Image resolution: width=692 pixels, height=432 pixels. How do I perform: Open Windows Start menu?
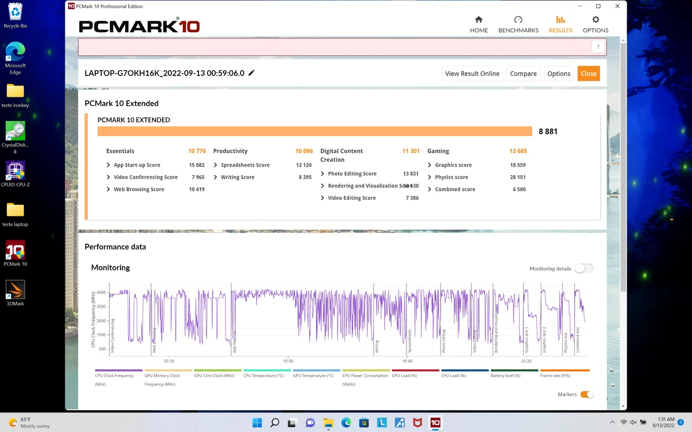point(257,423)
